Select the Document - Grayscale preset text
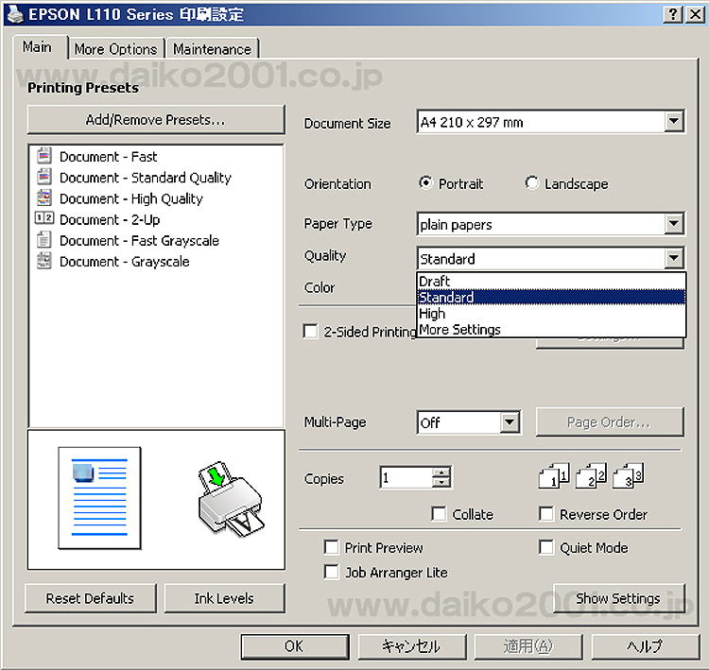Screen dimensions: 709x670 tap(125, 262)
